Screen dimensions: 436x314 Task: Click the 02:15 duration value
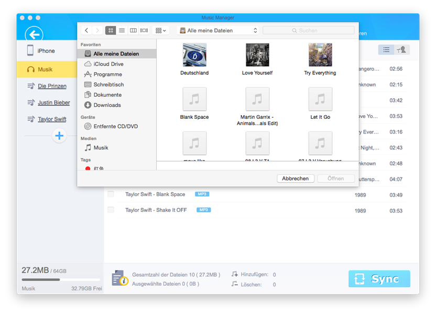(396, 84)
